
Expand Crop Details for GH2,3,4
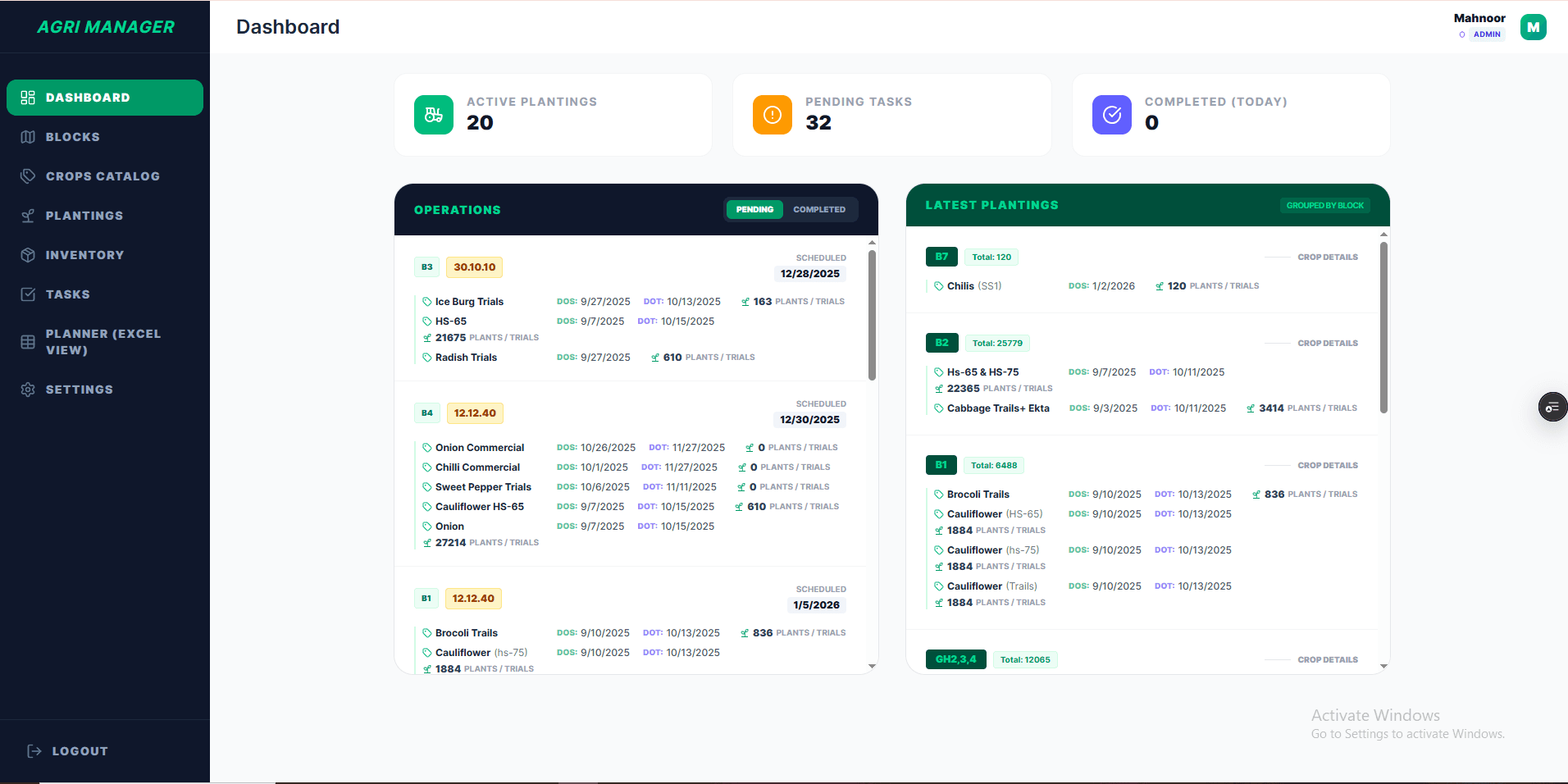tap(1327, 659)
